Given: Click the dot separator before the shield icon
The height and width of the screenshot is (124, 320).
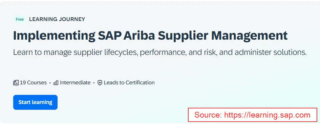Looking at the screenshot, I should [94, 83].
